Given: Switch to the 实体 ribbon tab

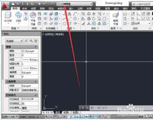Looking at the screenshot, I should point(25,9).
